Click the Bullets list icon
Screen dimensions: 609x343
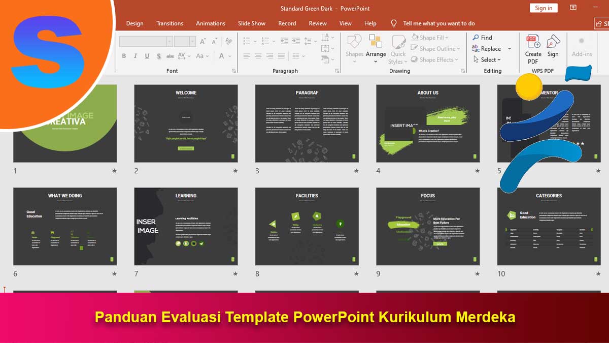[246, 41]
